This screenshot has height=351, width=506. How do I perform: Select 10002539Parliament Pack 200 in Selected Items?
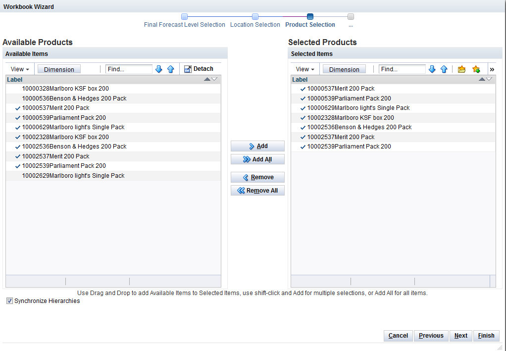pyautogui.click(x=393, y=147)
